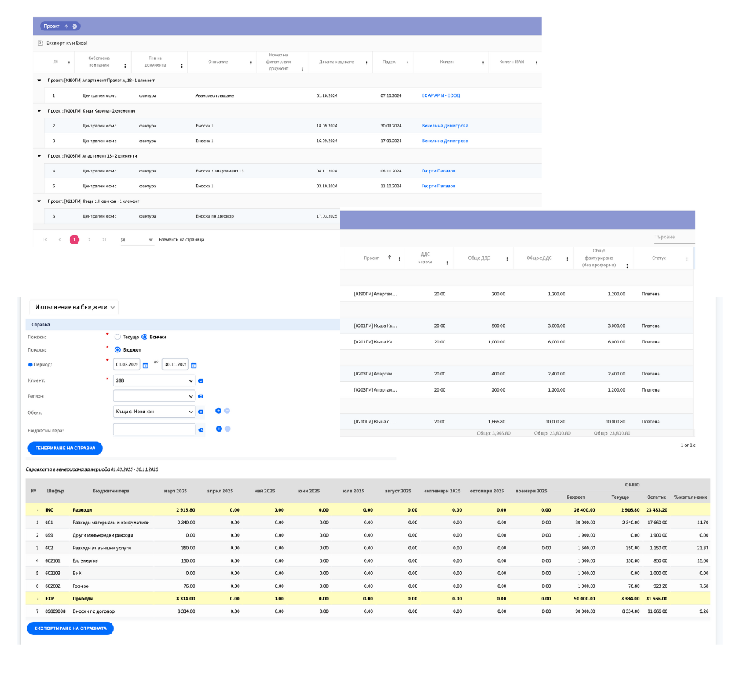
Task: Click the Търсене search field
Action: (673, 238)
